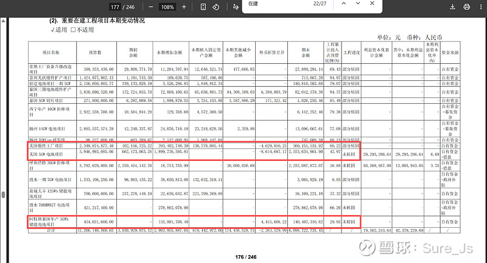
Task: Click the zoom in plus button
Action: click(x=184, y=7)
